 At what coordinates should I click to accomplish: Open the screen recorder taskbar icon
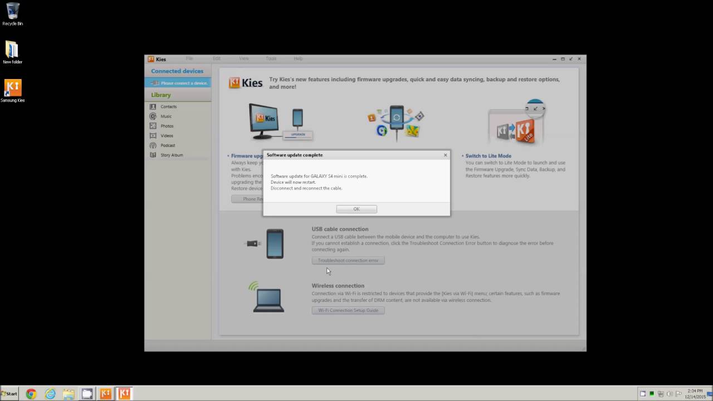coord(87,394)
